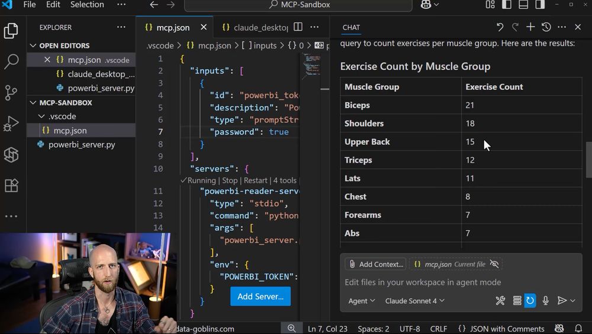Collapse the .vscode folder
592x334 pixels.
click(x=41, y=116)
